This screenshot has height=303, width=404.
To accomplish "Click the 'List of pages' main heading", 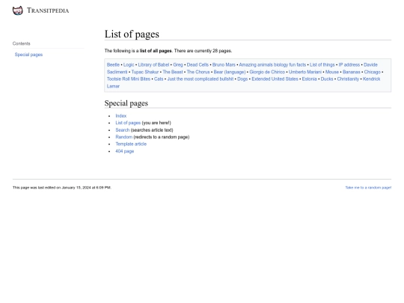I will (x=132, y=34).
